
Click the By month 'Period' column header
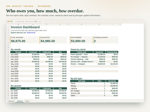[18, 52]
